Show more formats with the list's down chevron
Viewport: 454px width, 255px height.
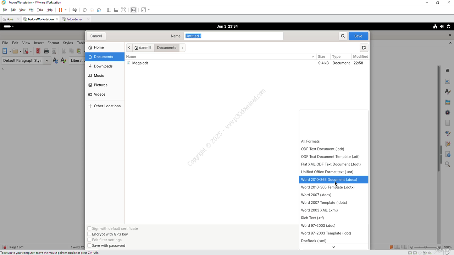click(x=333, y=247)
